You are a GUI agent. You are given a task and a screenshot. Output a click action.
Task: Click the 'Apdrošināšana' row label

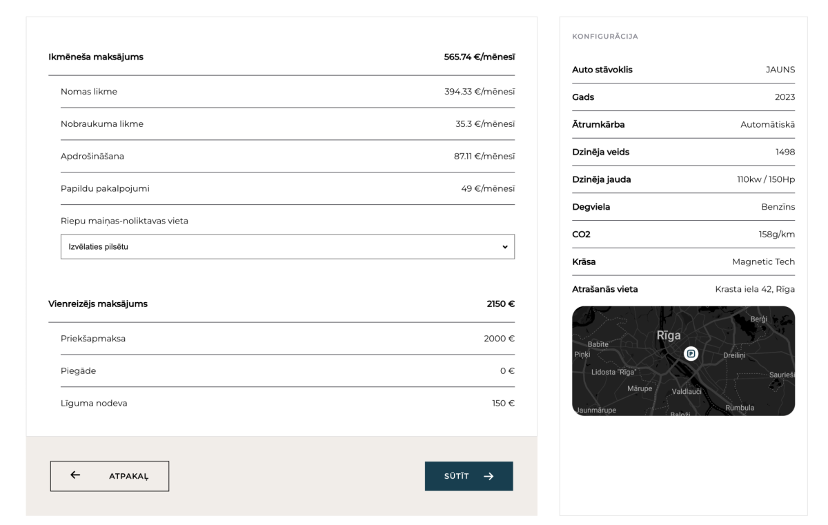click(92, 157)
